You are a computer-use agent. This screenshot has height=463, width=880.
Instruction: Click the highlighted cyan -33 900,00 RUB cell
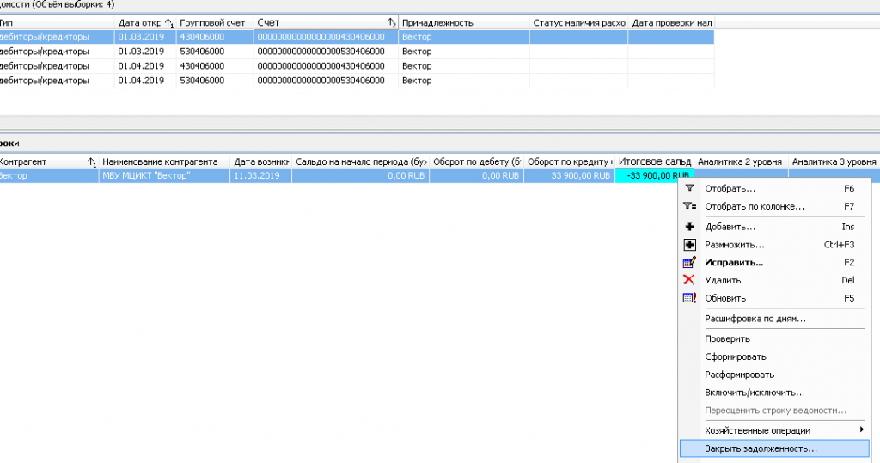pos(654,175)
